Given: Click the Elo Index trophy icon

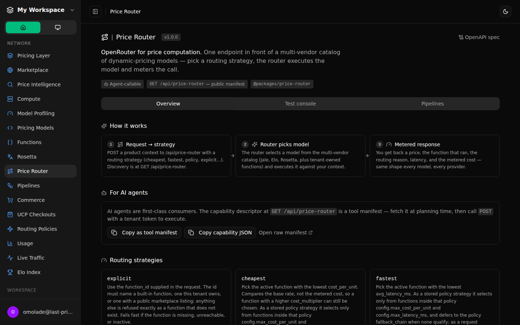Looking at the screenshot, I should [x=10, y=272].
